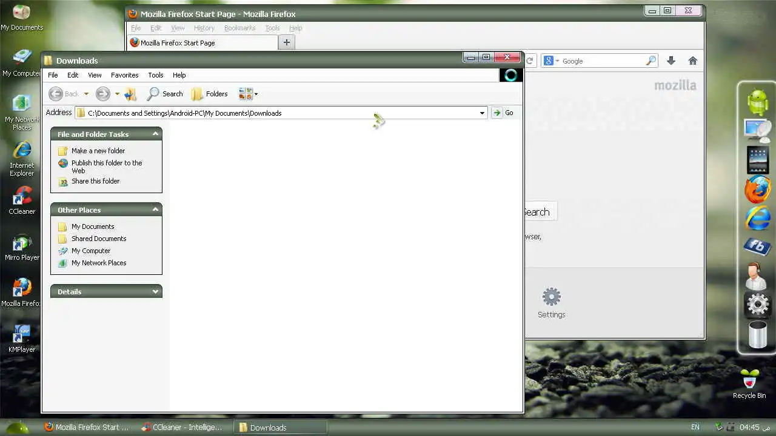Expand the Address bar dropdown
The image size is (776, 436).
point(482,113)
